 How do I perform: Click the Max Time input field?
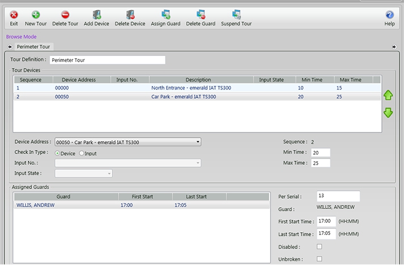pyautogui.click(x=321, y=163)
